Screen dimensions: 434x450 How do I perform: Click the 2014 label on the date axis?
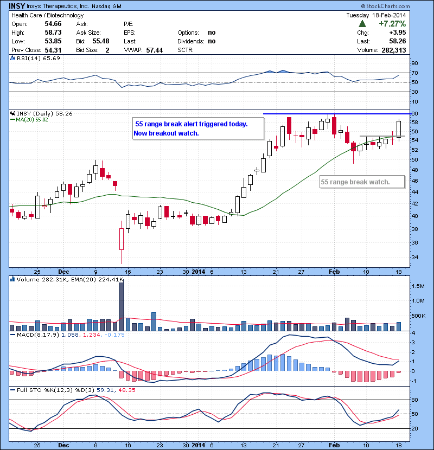pyautogui.click(x=199, y=271)
